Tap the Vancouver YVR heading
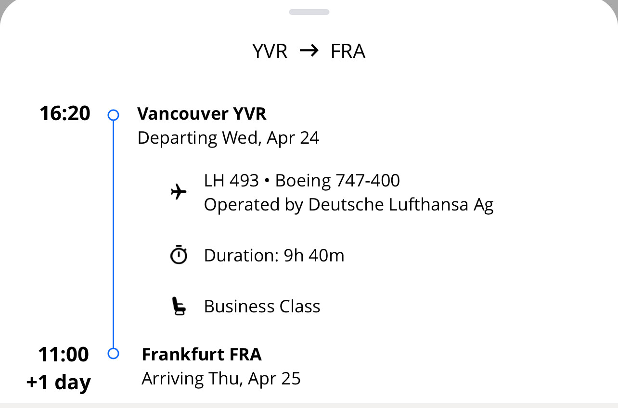The width and height of the screenshot is (618, 408). click(x=202, y=114)
